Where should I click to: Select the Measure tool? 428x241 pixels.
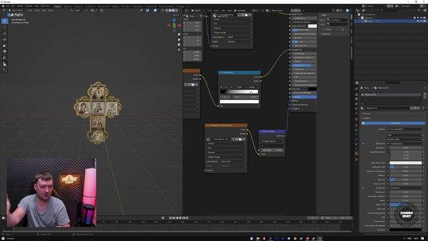coord(5,64)
